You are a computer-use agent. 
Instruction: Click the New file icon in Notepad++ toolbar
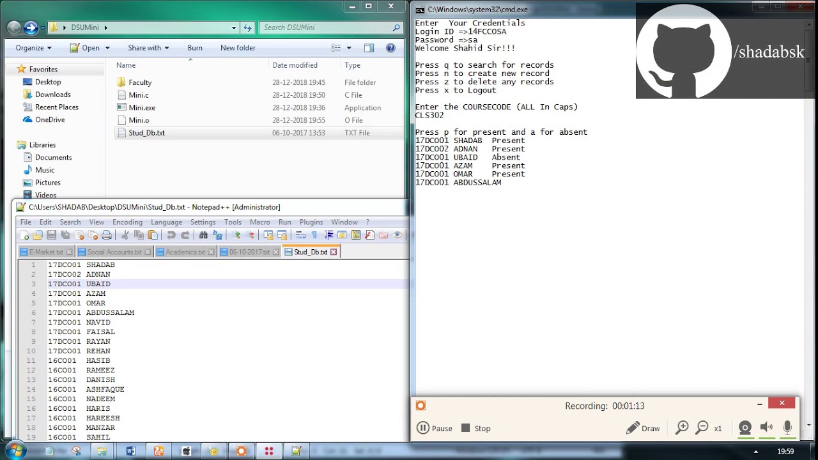[x=24, y=235]
